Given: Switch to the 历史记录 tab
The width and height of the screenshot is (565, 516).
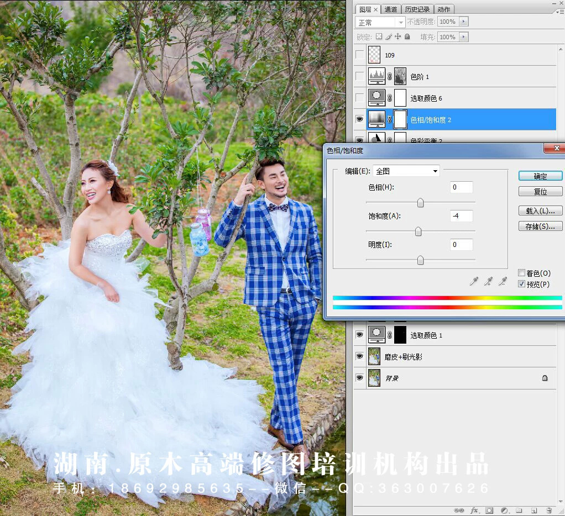Looking at the screenshot, I should pos(417,9).
